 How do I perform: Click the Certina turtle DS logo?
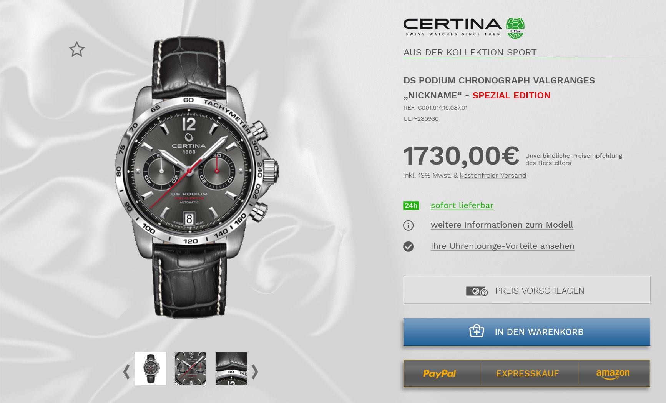(x=515, y=28)
